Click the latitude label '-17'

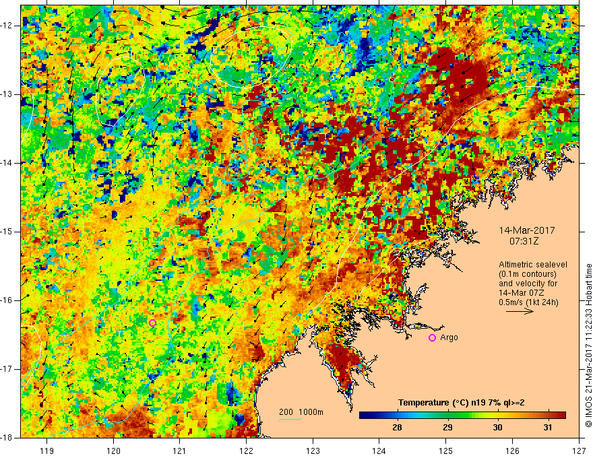(7, 369)
